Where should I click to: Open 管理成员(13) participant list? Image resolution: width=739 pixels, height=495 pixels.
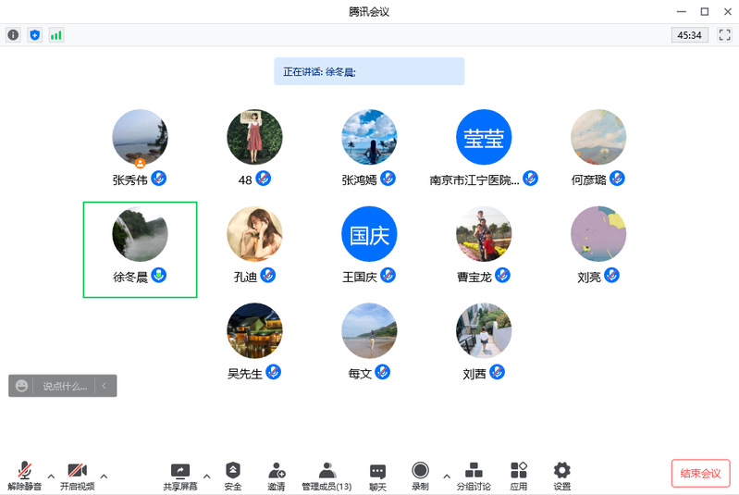pos(326,476)
